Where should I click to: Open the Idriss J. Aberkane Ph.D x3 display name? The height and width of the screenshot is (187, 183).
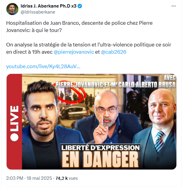click(48, 6)
